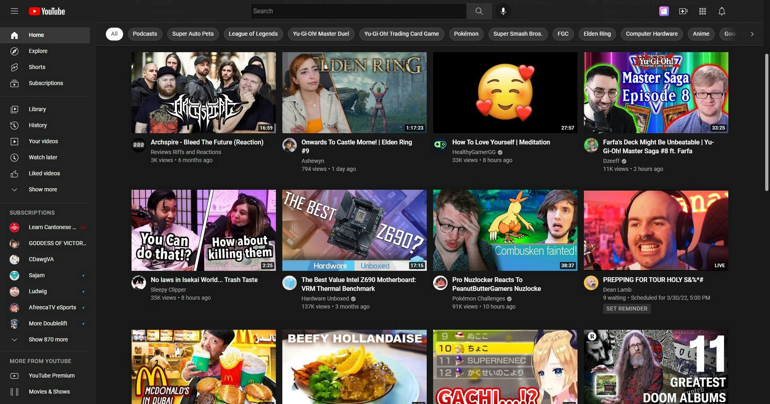Open Sleepy Clipper channel avatar

pos(139,283)
